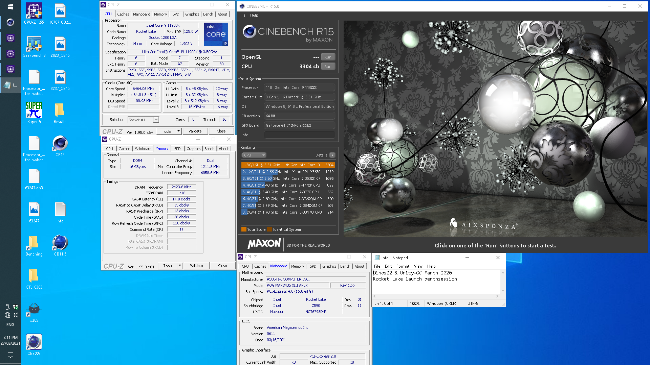Screen dimensions: 650x365
Task: Switch to the Cinebench taskbar icon
Action: click(10, 22)
